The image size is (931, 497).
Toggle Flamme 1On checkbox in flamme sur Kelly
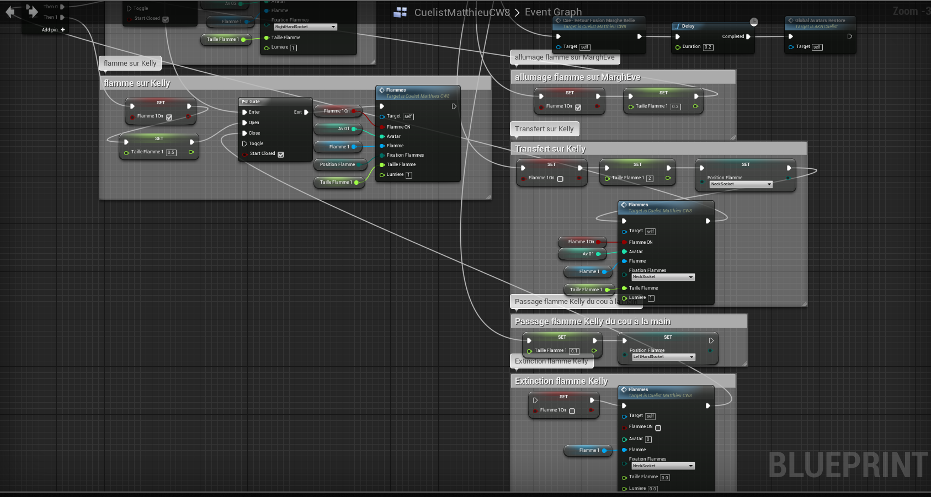click(169, 117)
